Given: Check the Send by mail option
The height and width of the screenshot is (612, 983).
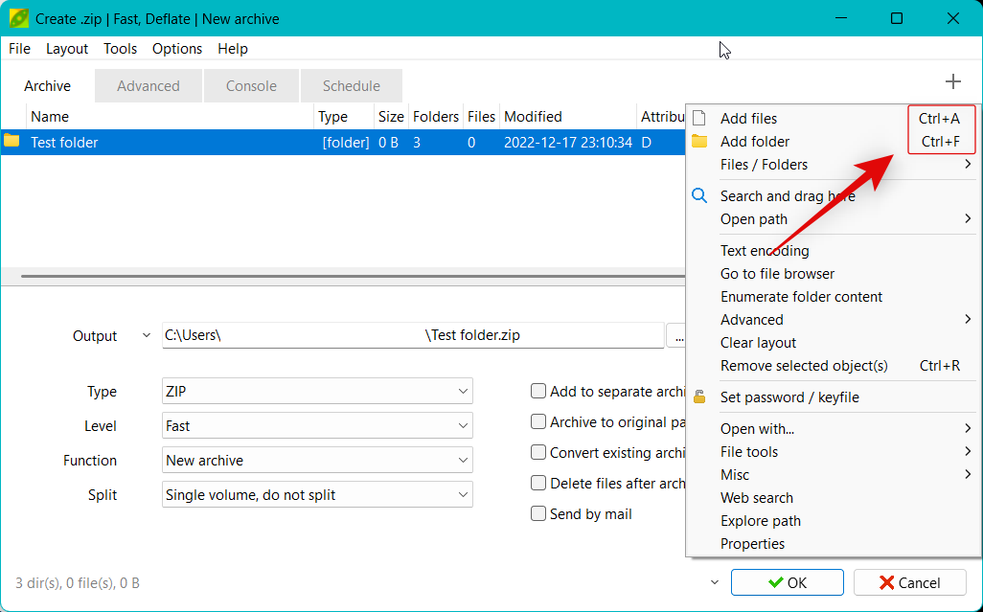Looking at the screenshot, I should pyautogui.click(x=538, y=513).
